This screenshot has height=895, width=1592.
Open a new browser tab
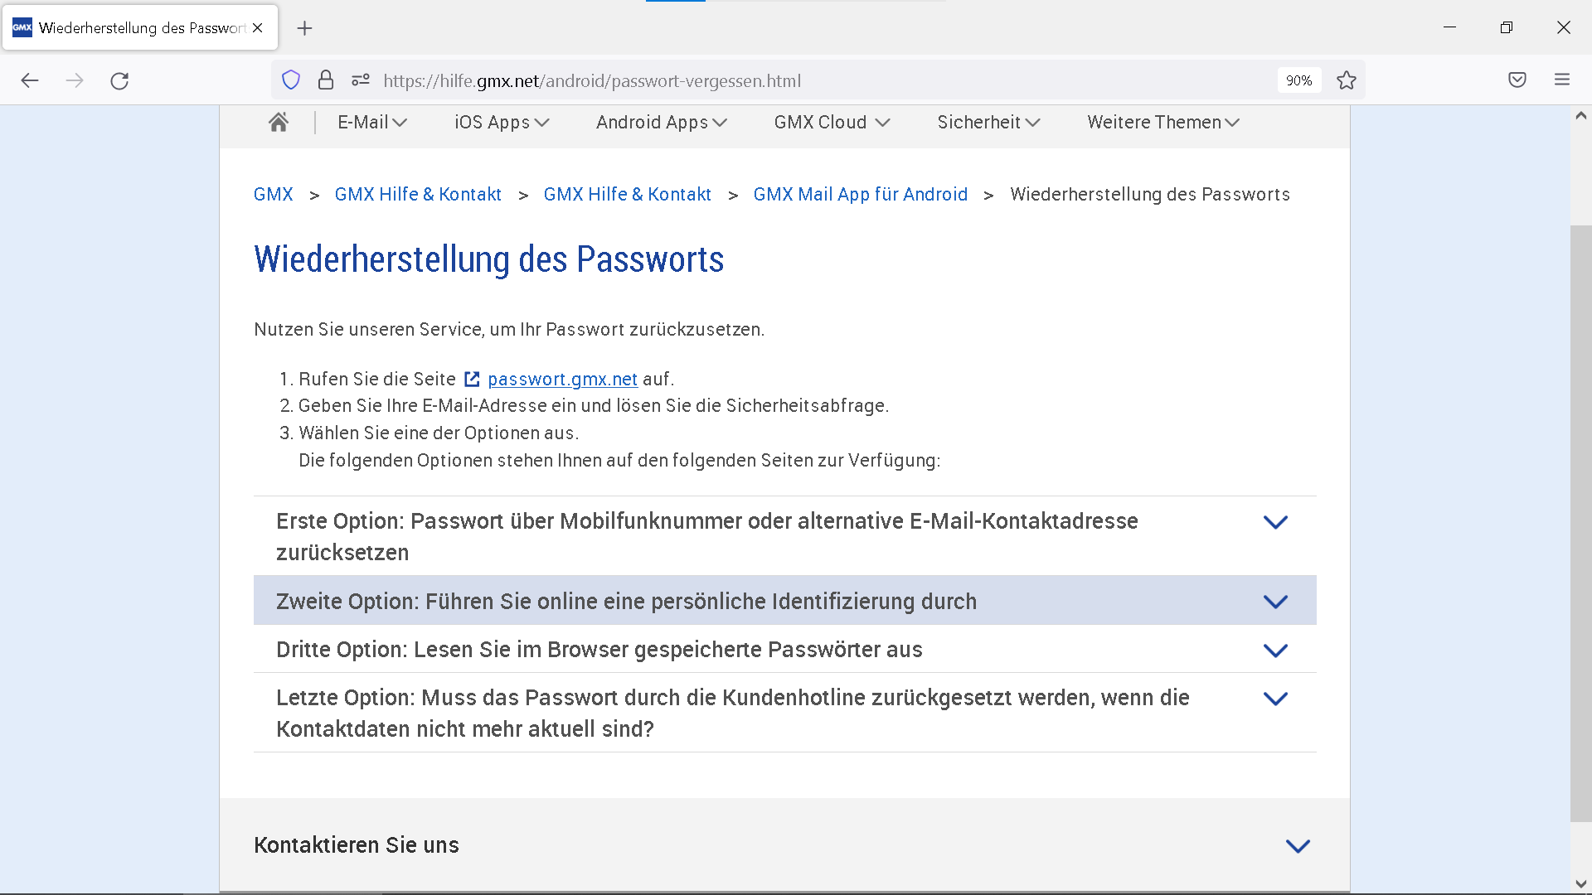305,28
